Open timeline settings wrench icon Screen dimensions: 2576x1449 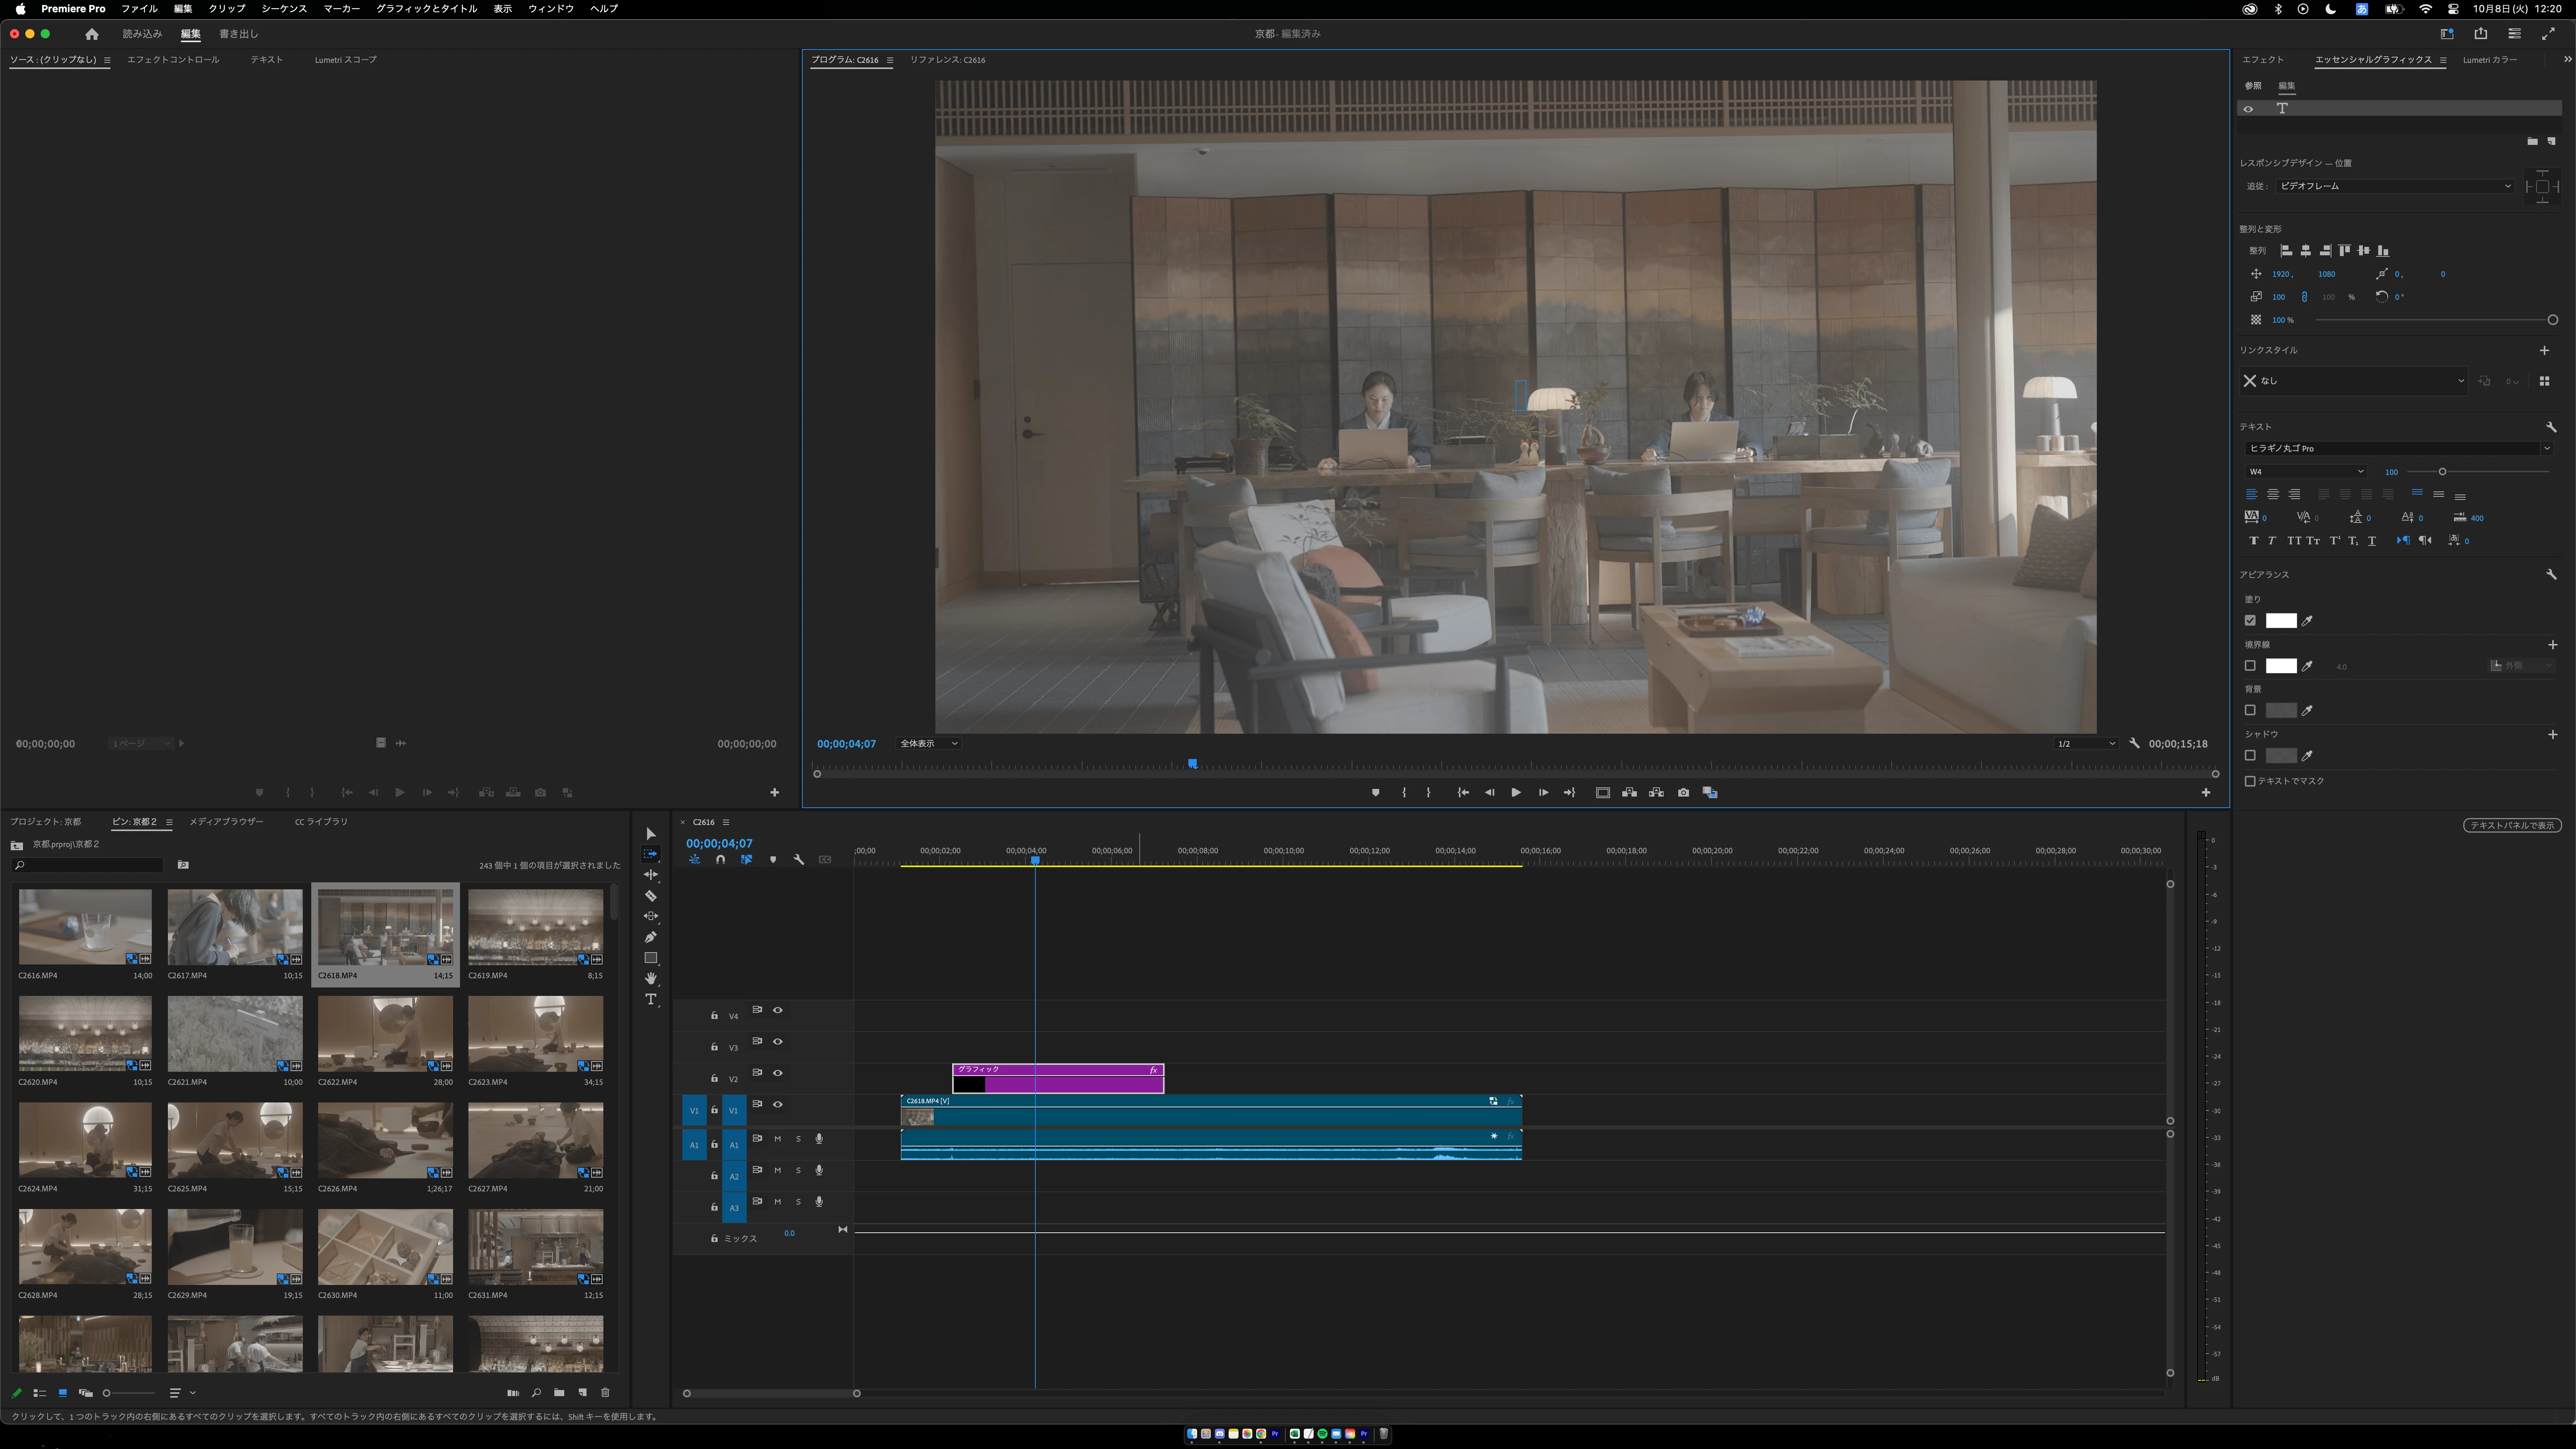[798, 859]
